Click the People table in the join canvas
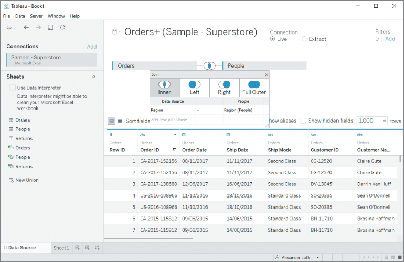 click(x=264, y=66)
